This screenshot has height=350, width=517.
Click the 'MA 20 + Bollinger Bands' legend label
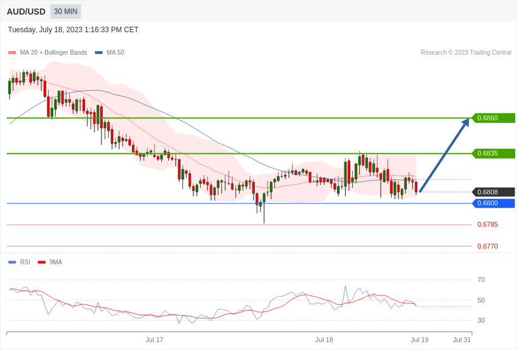click(x=54, y=52)
